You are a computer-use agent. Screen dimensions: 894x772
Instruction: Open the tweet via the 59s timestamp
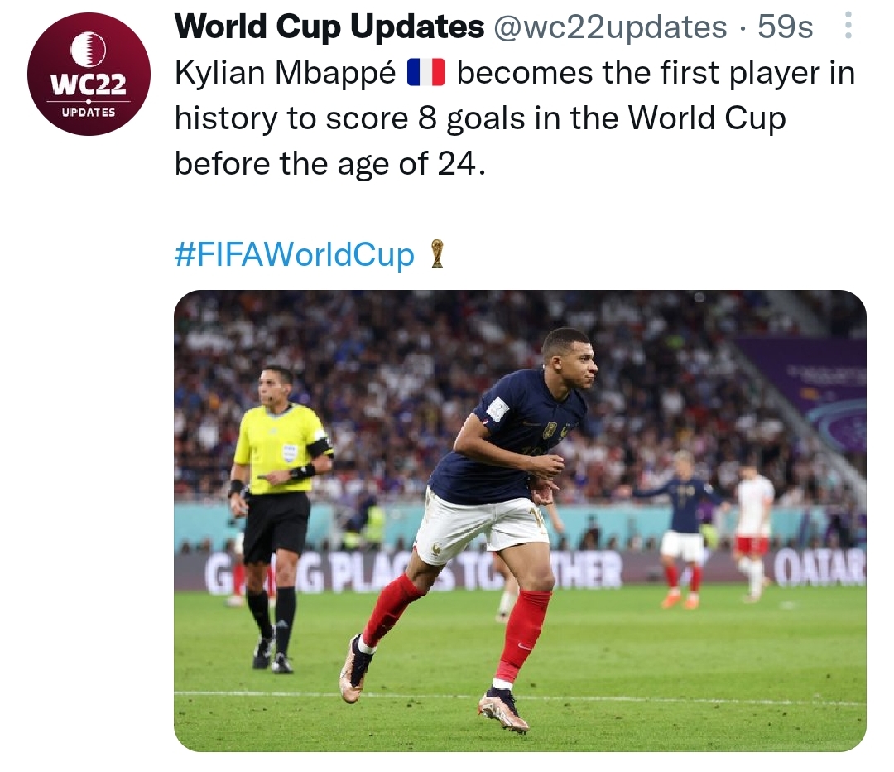[786, 27]
